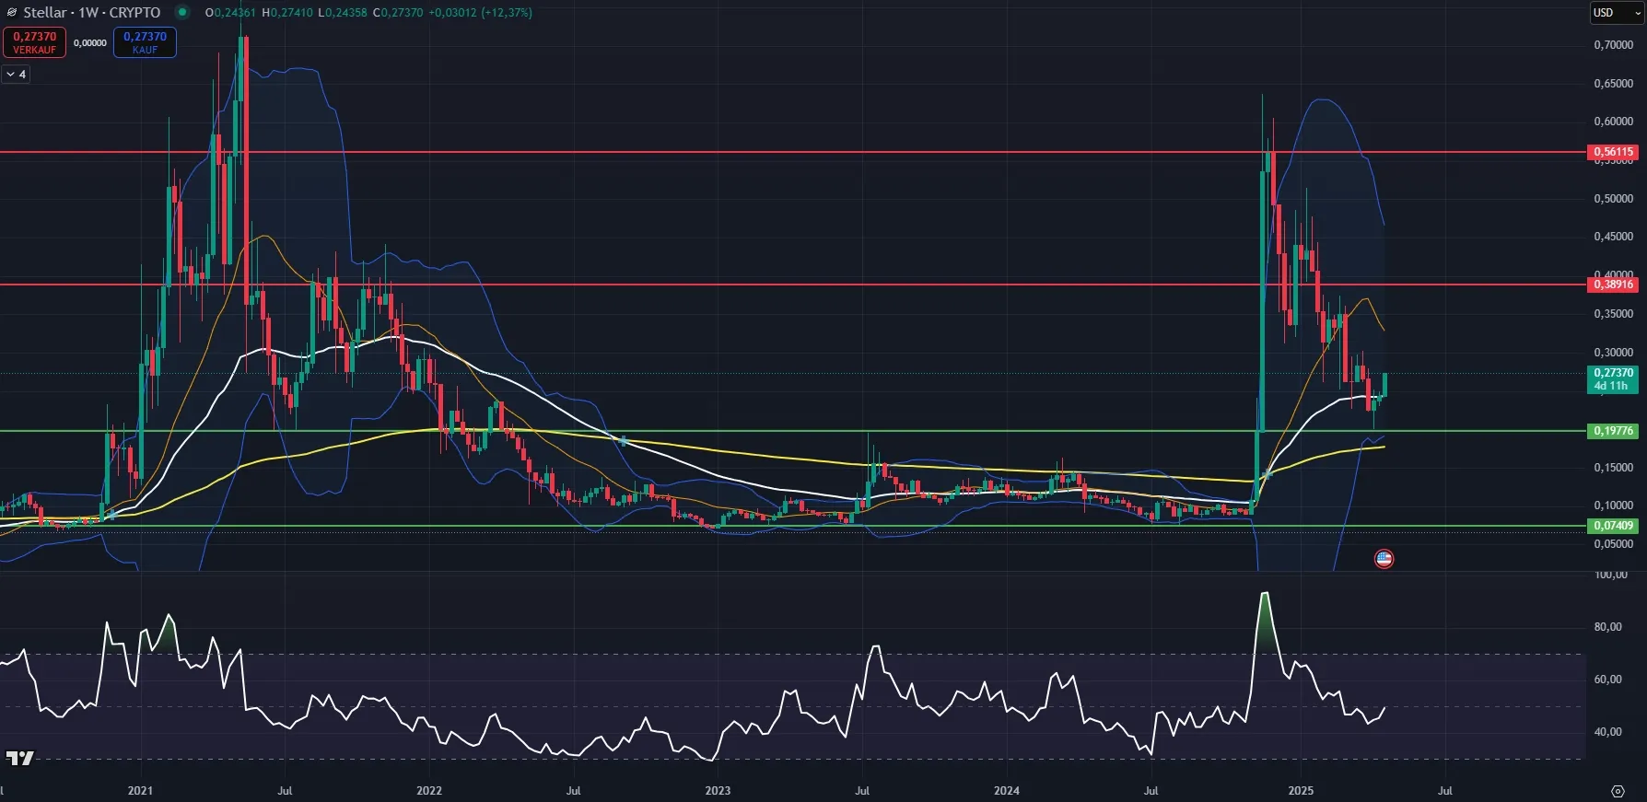The image size is (1647, 802).
Task: Click the close value C0,27370
Action: 398,13
